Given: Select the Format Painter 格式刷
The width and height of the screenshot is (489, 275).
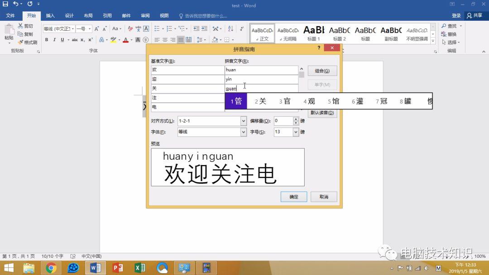Looking at the screenshot, I should click(x=28, y=42).
